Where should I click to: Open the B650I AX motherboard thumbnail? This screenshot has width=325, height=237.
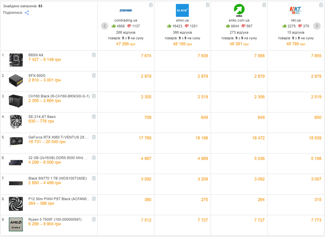click(16, 60)
